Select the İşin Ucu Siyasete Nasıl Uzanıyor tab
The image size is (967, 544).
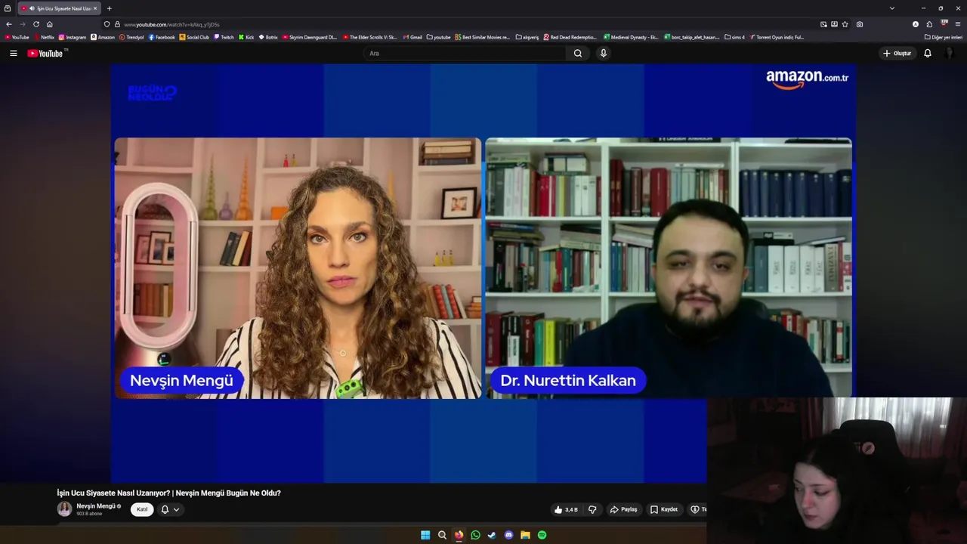tap(58, 8)
